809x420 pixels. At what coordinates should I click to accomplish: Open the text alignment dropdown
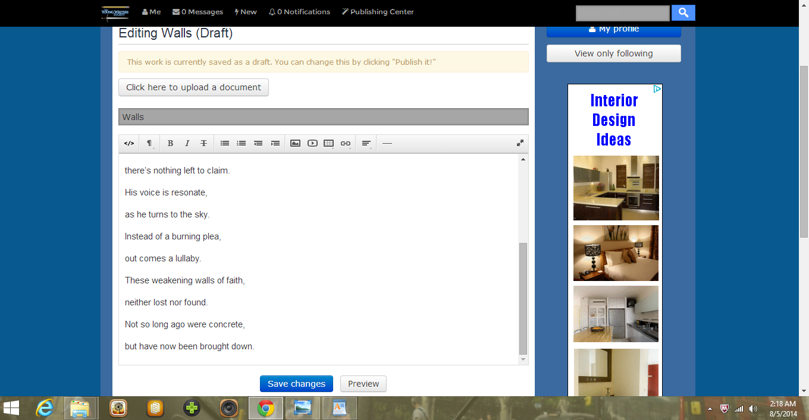click(367, 143)
